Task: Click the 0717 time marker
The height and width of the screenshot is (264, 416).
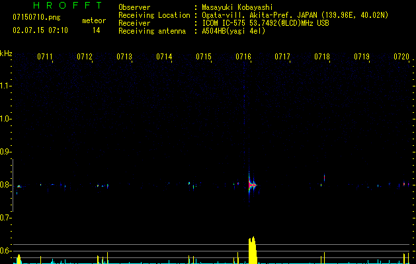Action: tap(282, 56)
